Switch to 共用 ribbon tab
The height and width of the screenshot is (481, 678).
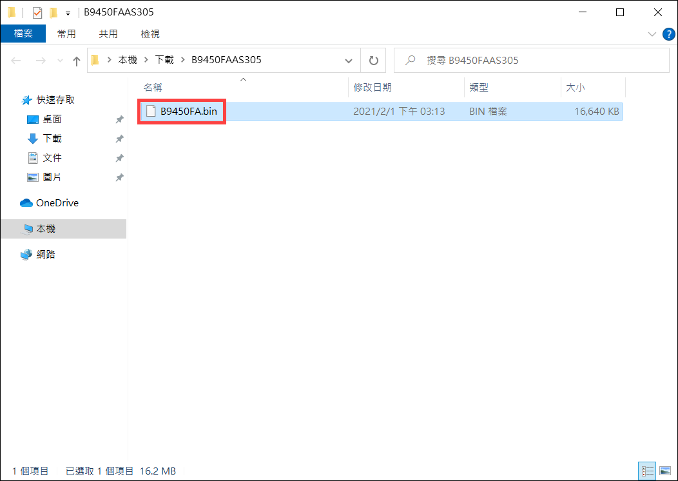(x=108, y=34)
